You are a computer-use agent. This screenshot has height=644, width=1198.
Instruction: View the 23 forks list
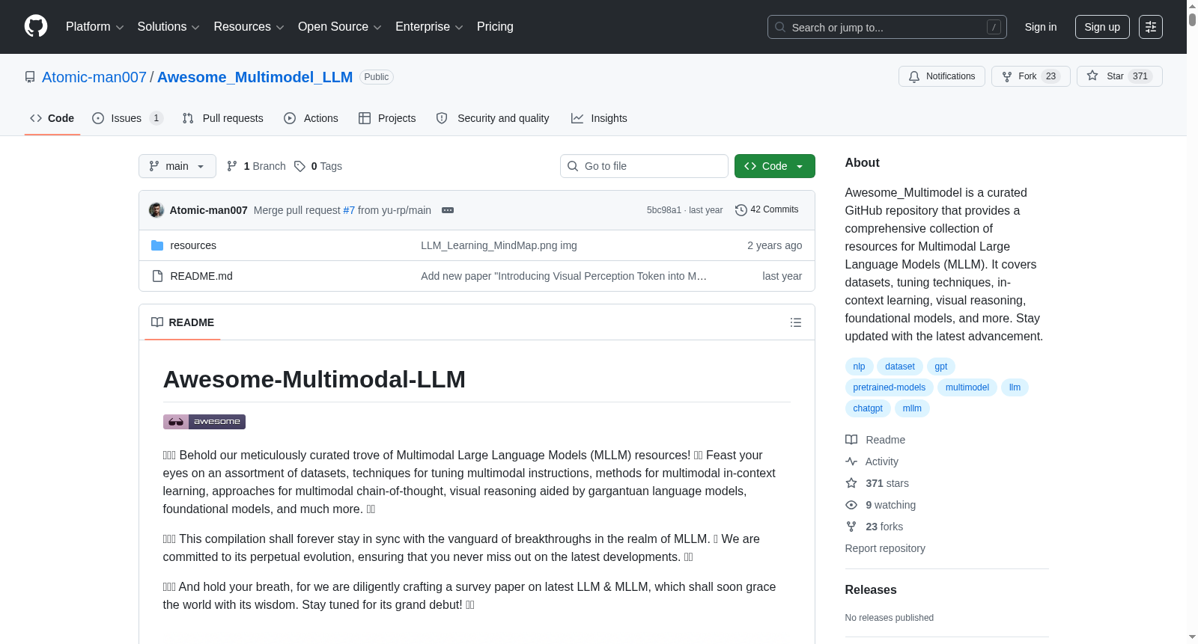[875, 527]
